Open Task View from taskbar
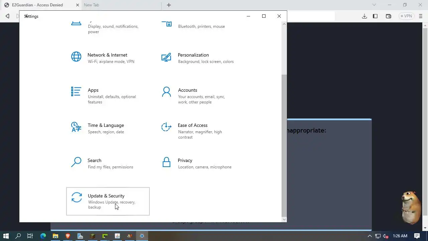Image resolution: width=428 pixels, height=241 pixels. (30, 236)
